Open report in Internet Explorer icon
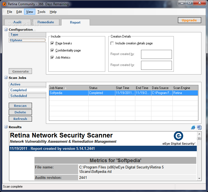This screenshot has width=208, height=192. 193,127
